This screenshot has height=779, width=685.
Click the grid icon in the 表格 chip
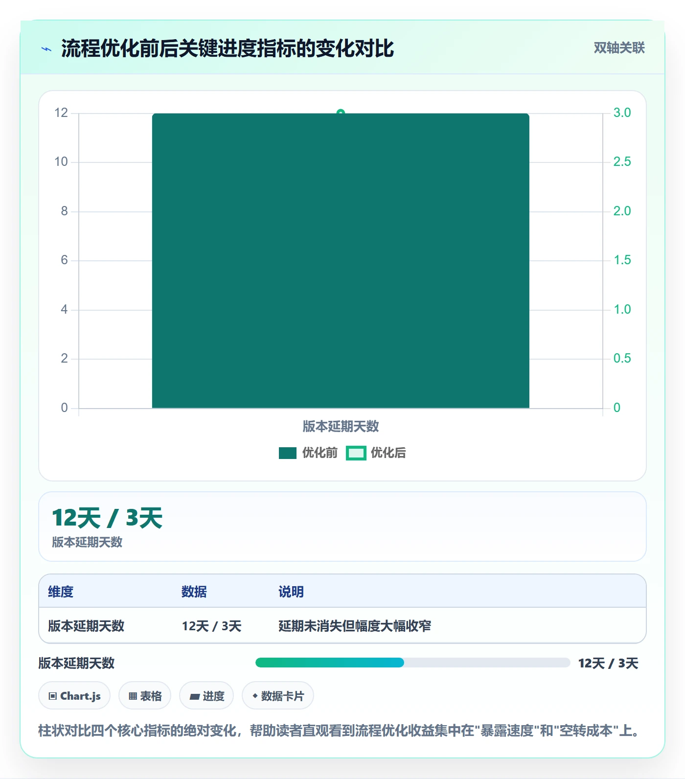click(x=133, y=696)
